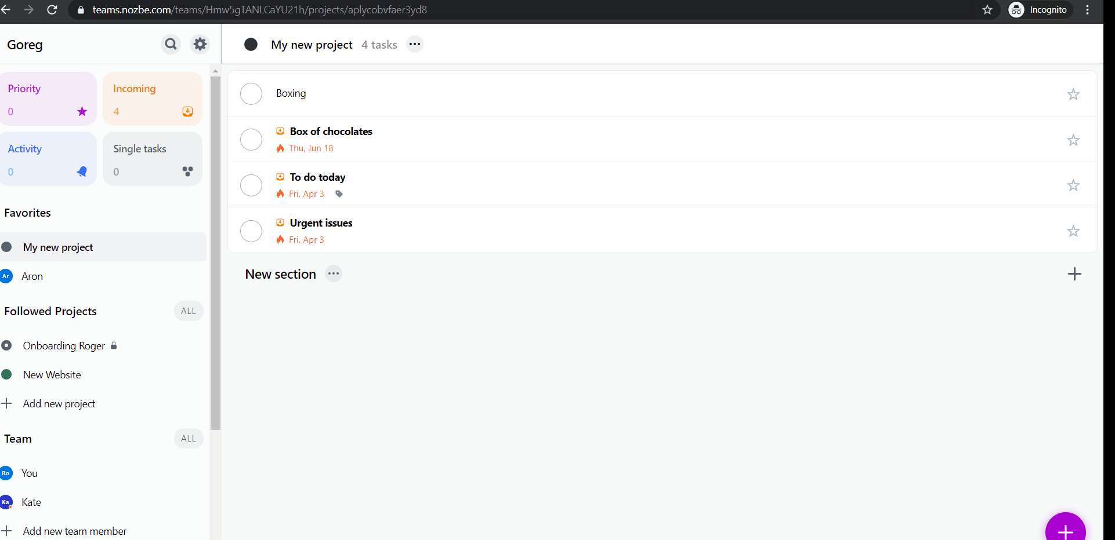
Task: Click the browser address bar URL
Action: click(260, 10)
